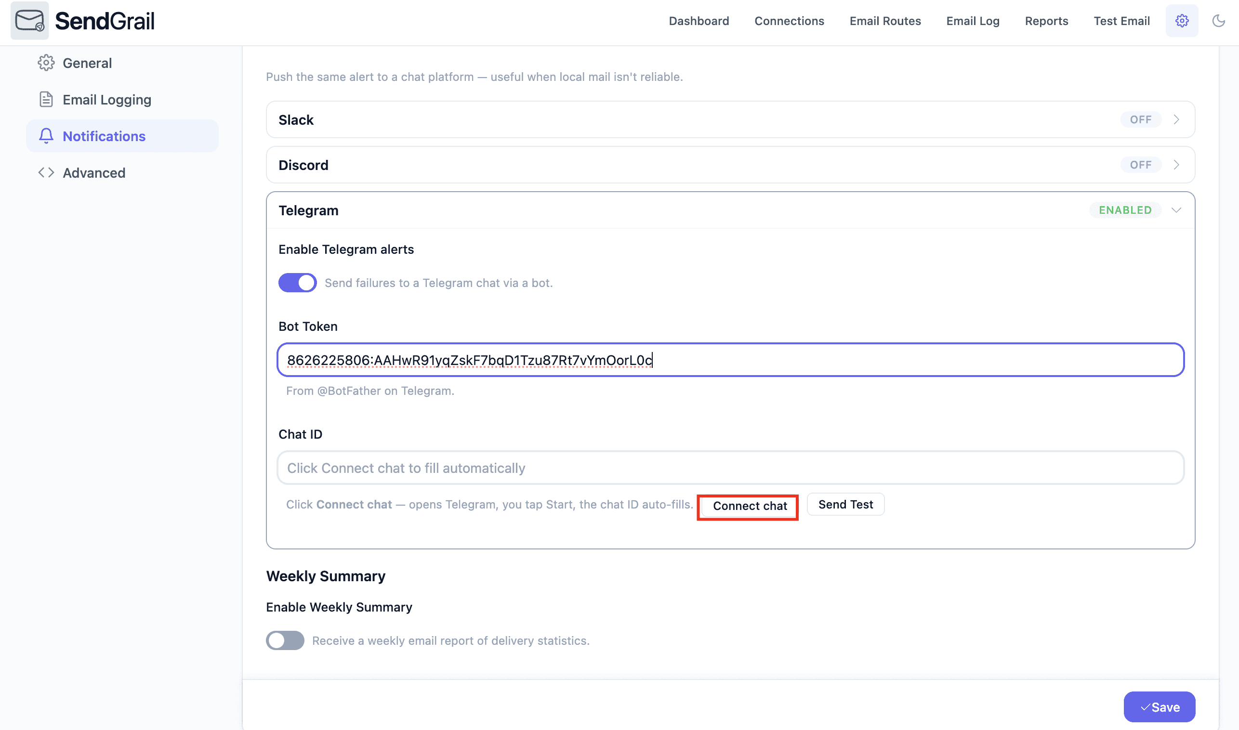Viewport: 1239px width, 730px height.
Task: Select the Notifications label in settings sidebar
Action: click(104, 136)
